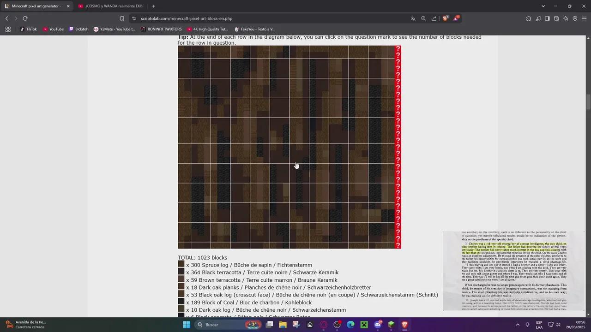The width and height of the screenshot is (591, 332).
Task: Click the microphone tray icon
Action: (x=527, y=325)
